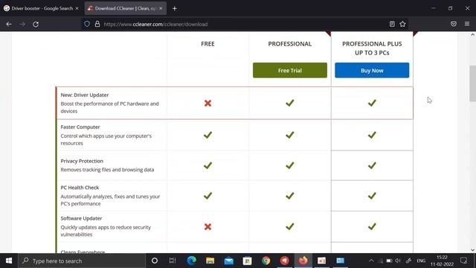Launch Microsoft Edge from taskbar
Viewport: 476px width, 268px height.
pos(191,261)
